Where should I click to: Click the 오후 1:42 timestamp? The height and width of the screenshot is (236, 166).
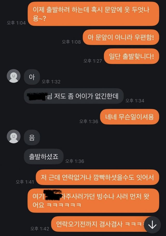click(x=40, y=229)
